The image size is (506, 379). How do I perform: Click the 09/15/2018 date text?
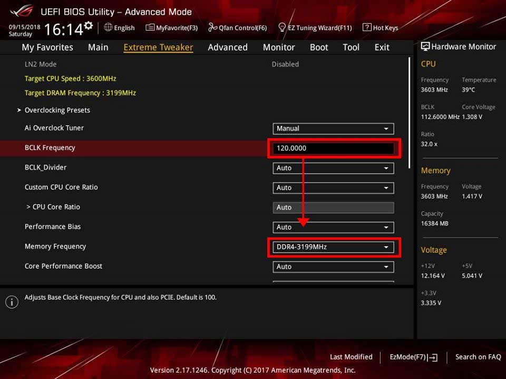click(x=24, y=27)
